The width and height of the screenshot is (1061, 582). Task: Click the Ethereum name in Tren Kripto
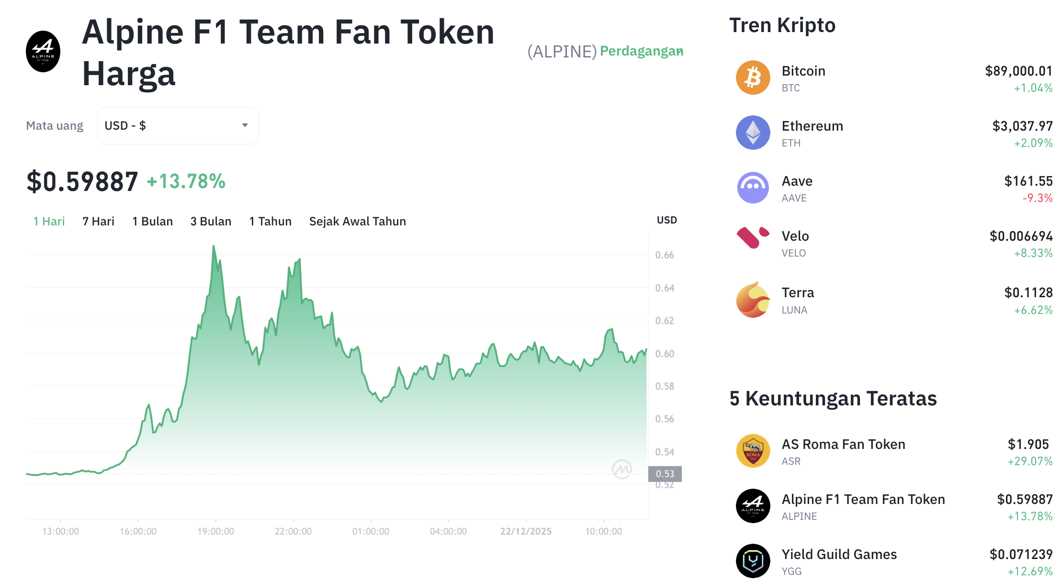click(813, 126)
